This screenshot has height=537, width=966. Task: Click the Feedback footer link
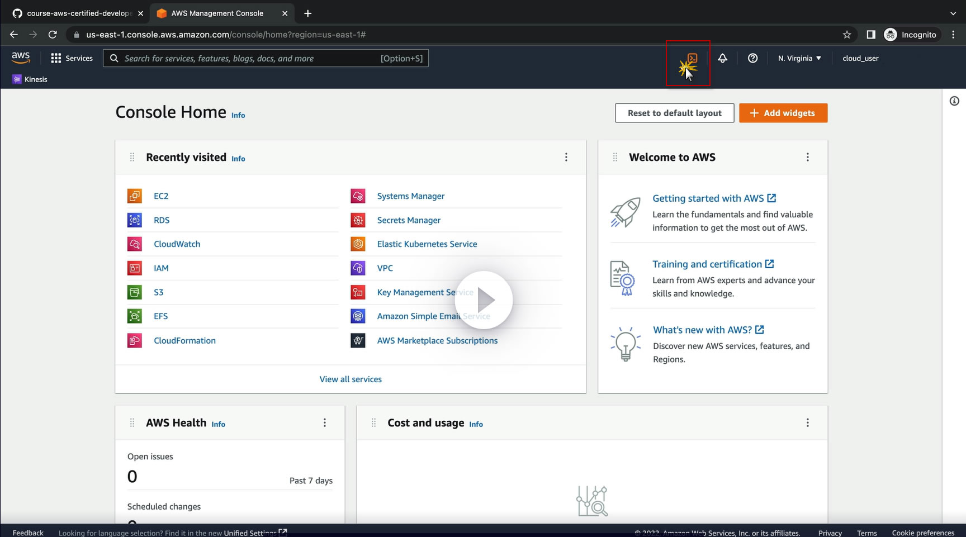click(28, 533)
